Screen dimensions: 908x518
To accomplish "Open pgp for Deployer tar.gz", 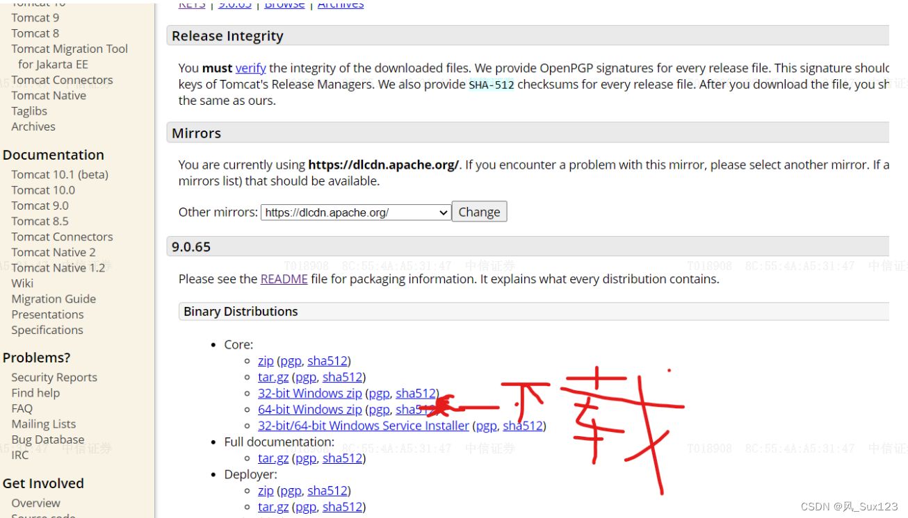I will [x=306, y=507].
